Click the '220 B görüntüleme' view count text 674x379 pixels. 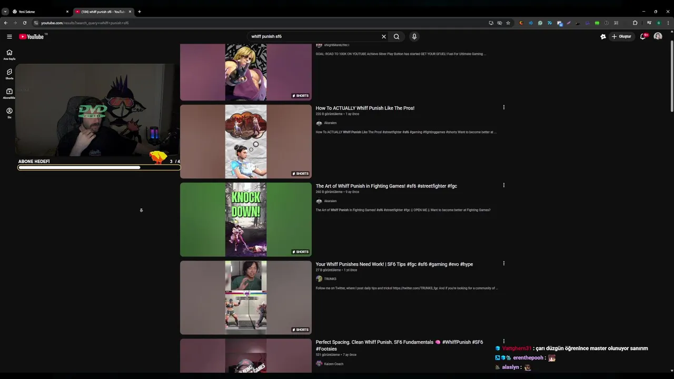pyautogui.click(x=329, y=114)
